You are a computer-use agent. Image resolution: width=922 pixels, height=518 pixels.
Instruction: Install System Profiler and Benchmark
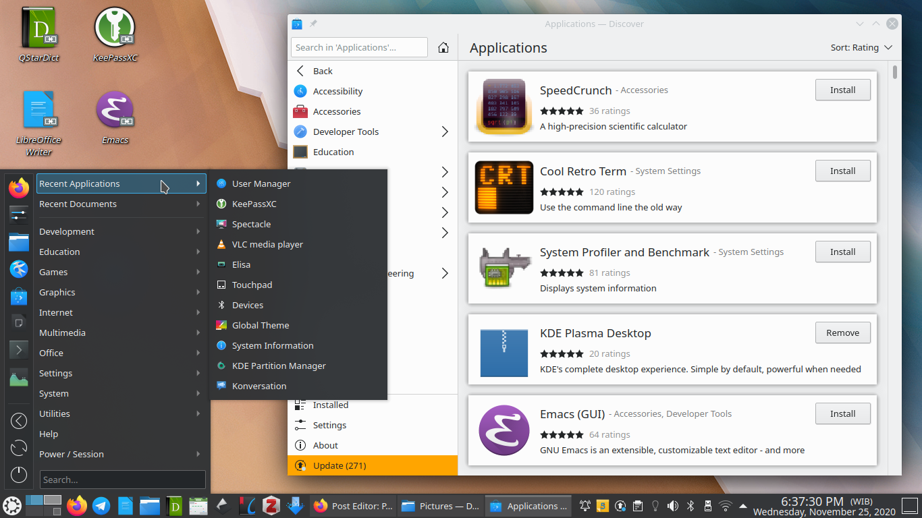pyautogui.click(x=842, y=252)
